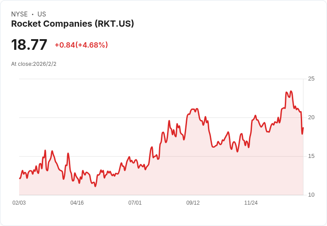Click the +0.84(+4.68%) price change
Screen dimensions: 327x226
[81, 45]
